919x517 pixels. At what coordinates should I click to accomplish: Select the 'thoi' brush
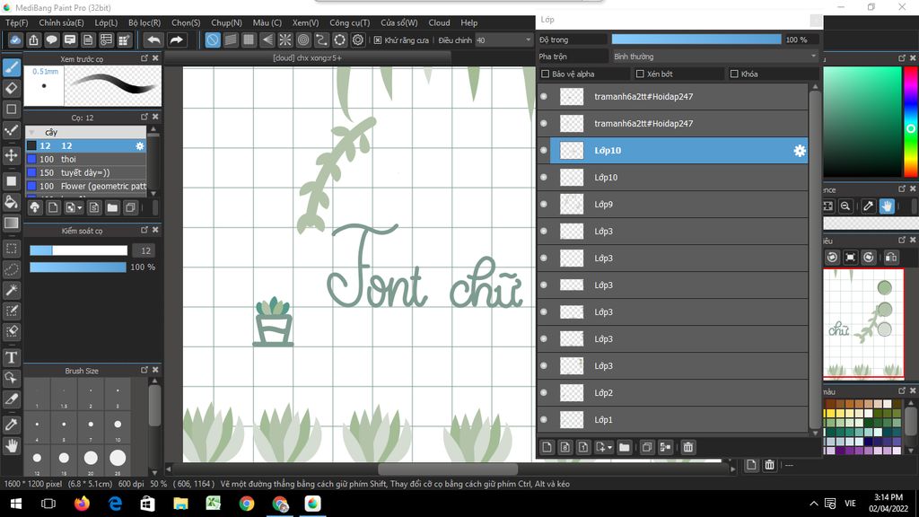point(85,160)
